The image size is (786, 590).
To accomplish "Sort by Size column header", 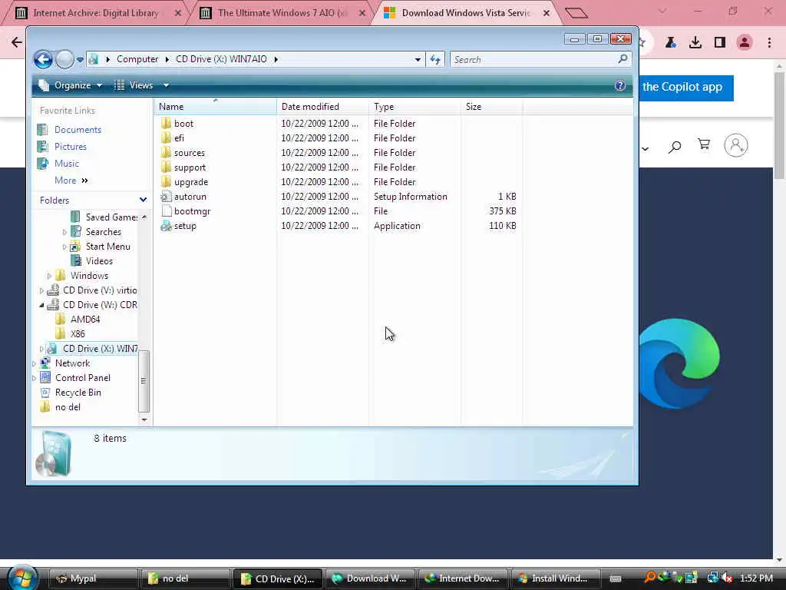I will pyautogui.click(x=491, y=106).
